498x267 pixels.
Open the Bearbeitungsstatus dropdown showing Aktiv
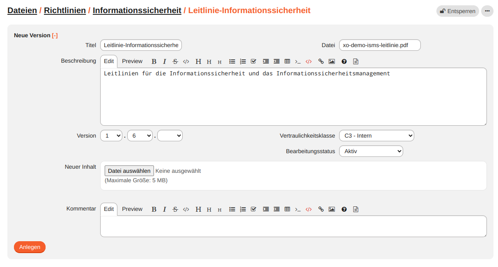point(371,151)
